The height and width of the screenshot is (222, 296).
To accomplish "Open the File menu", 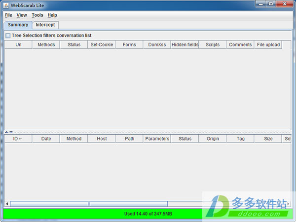I will (x=8, y=15).
